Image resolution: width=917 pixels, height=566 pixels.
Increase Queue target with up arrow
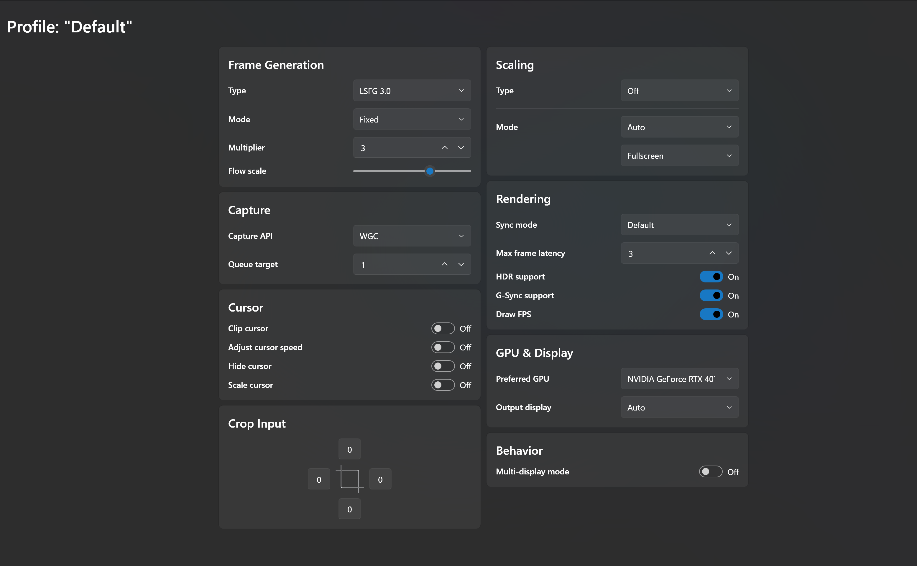tap(444, 264)
